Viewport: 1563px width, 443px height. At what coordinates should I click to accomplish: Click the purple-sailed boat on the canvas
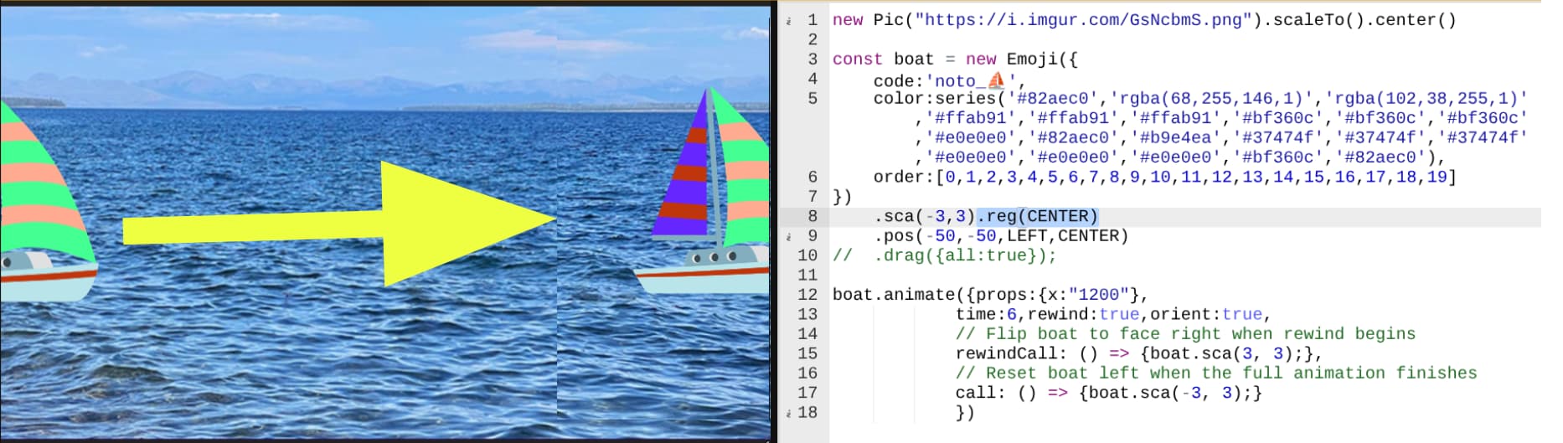tap(710, 194)
